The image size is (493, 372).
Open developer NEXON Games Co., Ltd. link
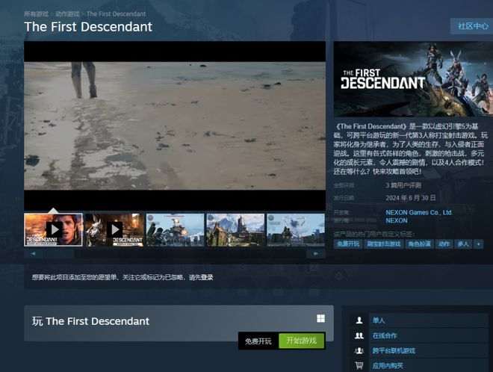click(419, 213)
